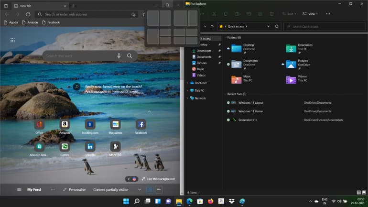Open the Booking.com quick link tile

click(89, 124)
